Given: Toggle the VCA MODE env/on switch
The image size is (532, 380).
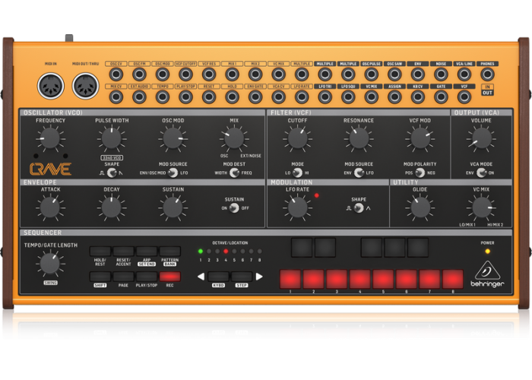Looking at the screenshot, I should click(x=481, y=173).
